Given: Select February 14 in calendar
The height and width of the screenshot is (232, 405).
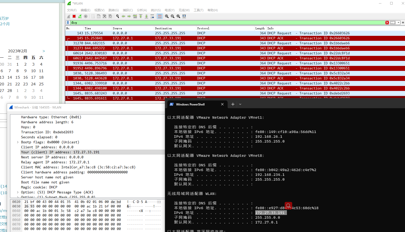Looking at the screenshot, I should (x=10, y=77).
